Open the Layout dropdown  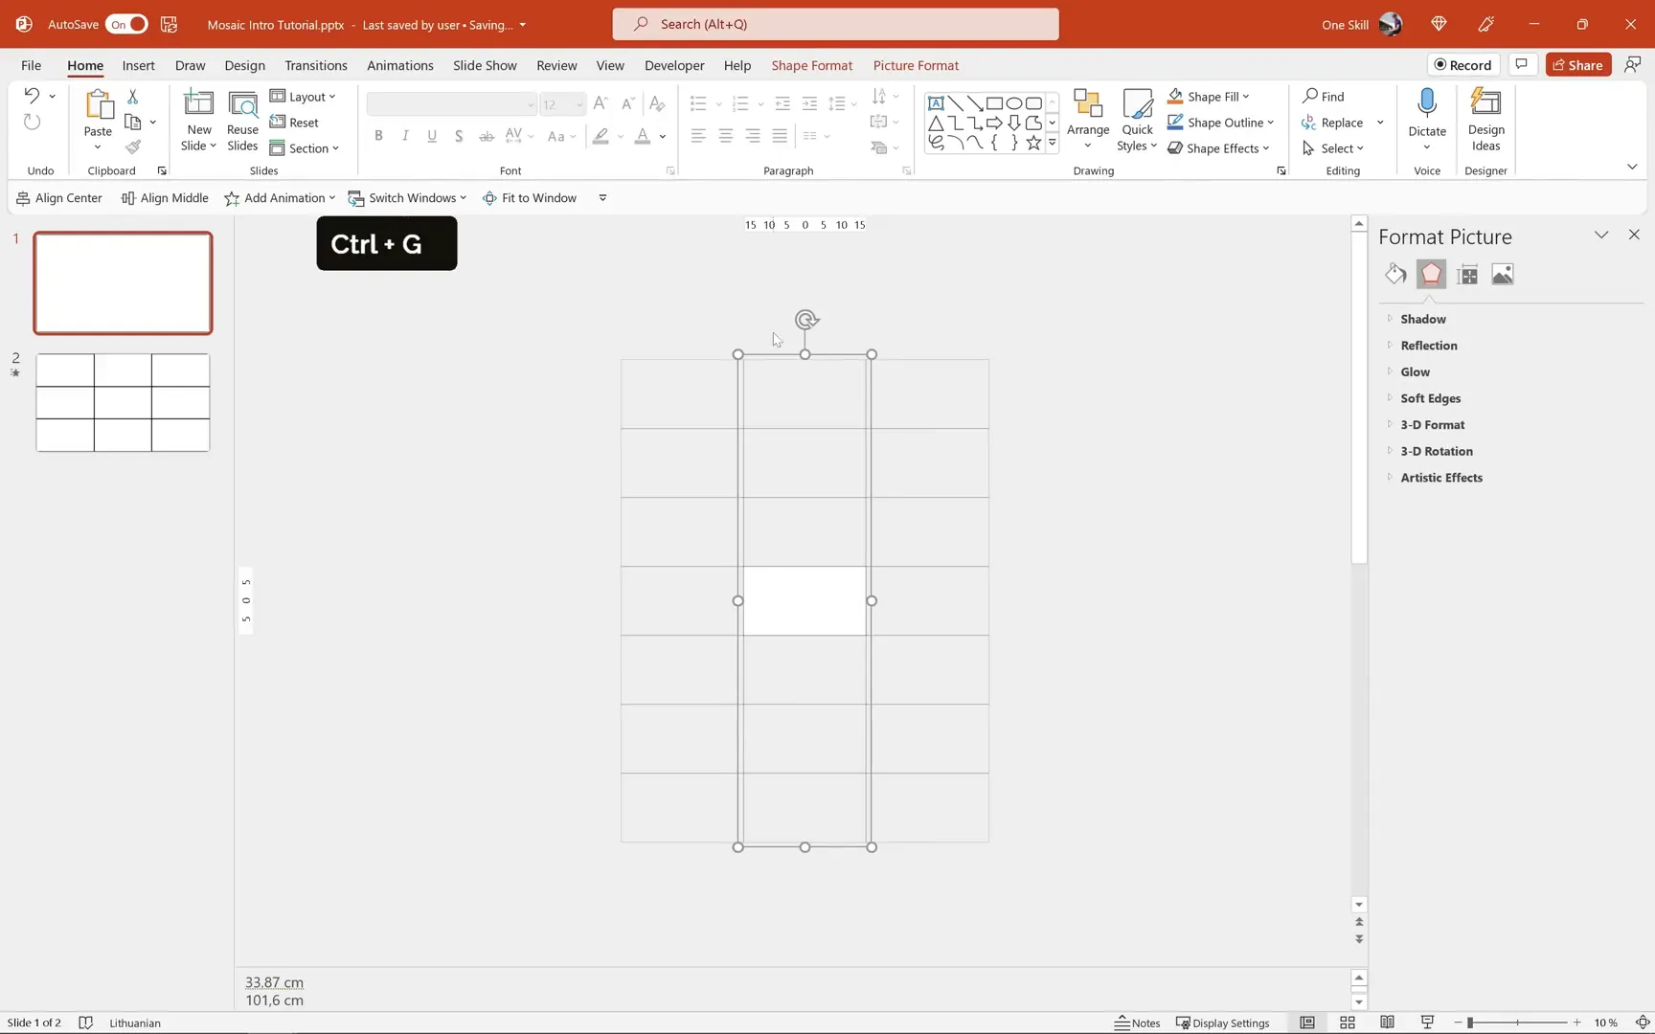[303, 97]
